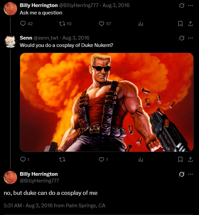Open Senn's profile avatar
Image resolution: width=199 pixels, height=215 pixels.
click(x=10, y=41)
